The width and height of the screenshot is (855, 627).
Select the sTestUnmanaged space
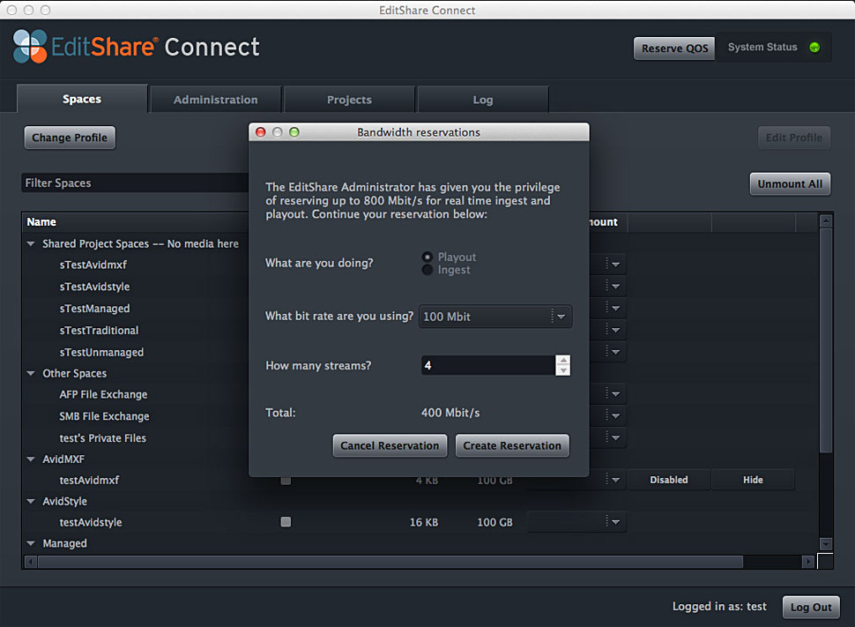click(101, 352)
